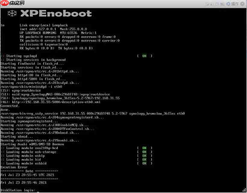This screenshot has width=247, height=193.
Task: Click the Fri Jul 23 20:55:45 UTC line
Action: coord(27,175)
